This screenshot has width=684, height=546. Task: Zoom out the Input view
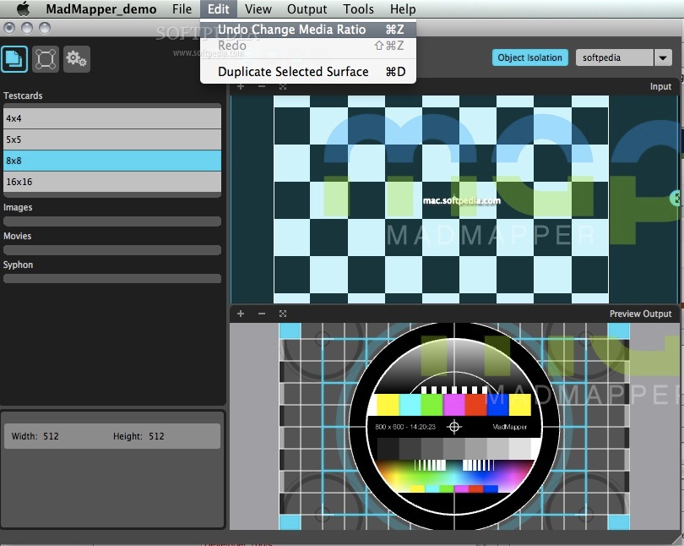pos(261,86)
